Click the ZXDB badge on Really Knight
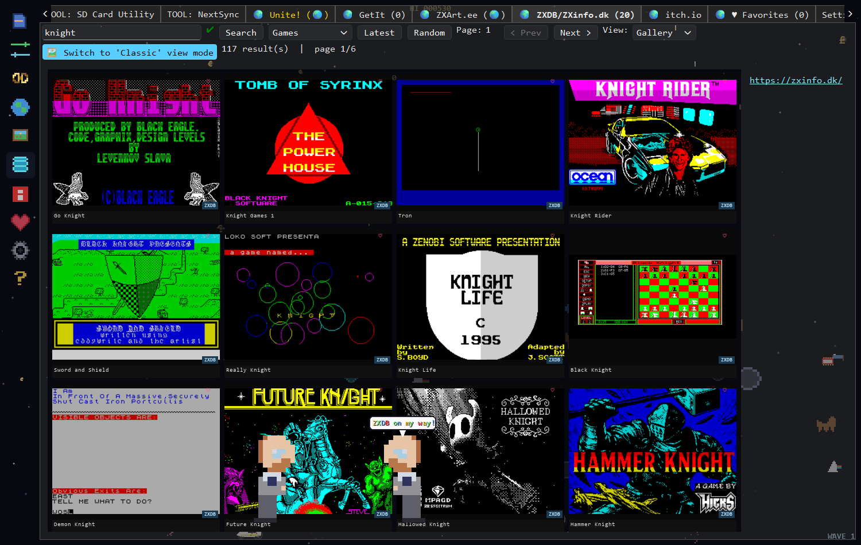Screen dimensions: 861x545 382,360
